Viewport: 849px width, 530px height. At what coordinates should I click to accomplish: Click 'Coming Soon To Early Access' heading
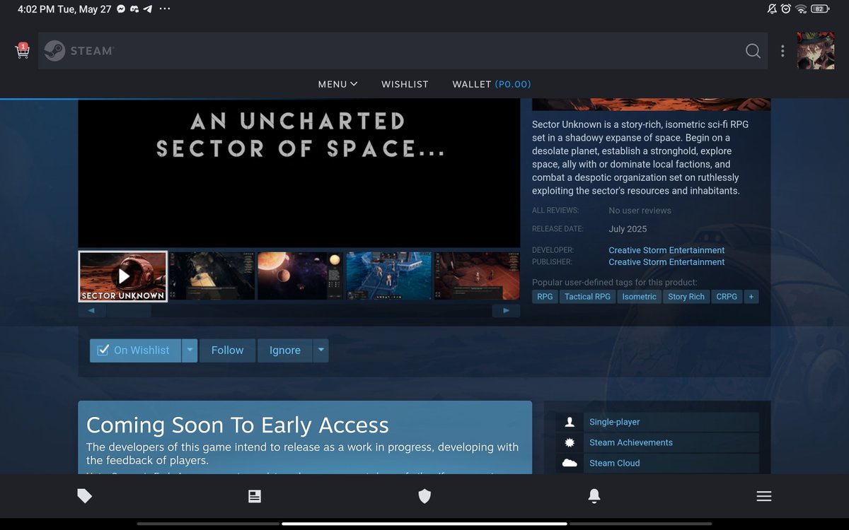(238, 425)
